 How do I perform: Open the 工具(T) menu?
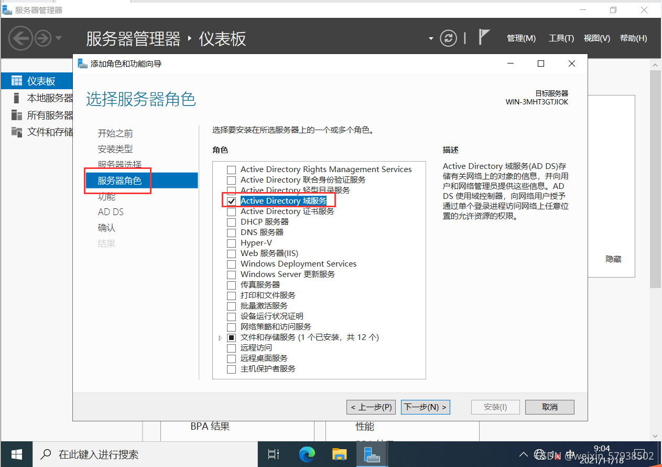point(561,38)
